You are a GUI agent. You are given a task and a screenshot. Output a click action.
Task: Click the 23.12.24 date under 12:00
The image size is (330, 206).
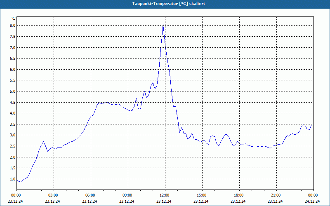point(164,201)
